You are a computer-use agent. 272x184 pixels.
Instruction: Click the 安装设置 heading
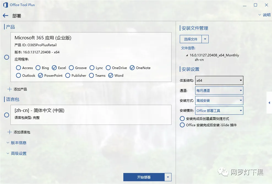(190, 69)
